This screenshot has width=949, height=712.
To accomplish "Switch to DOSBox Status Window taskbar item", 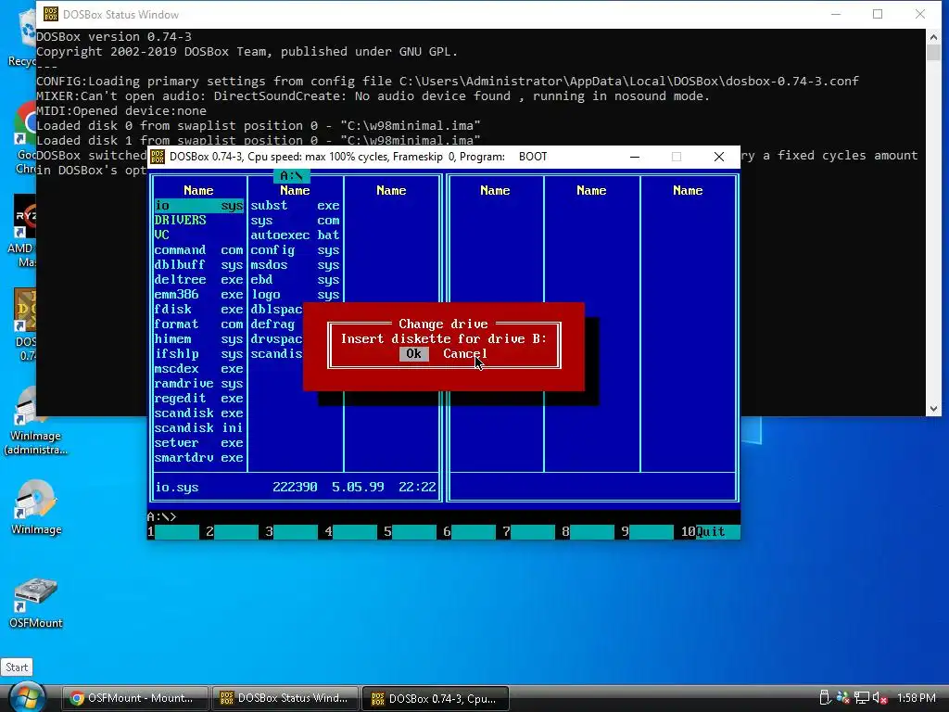I will point(285,698).
